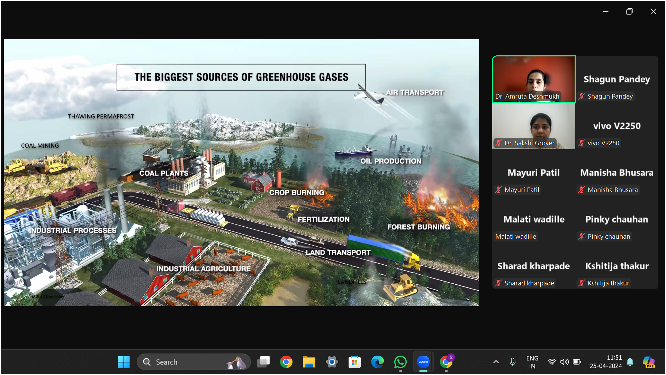This screenshot has height=375, width=666.
Task: Click the Dr. Amruta Deshmukh name label
Action: click(527, 97)
